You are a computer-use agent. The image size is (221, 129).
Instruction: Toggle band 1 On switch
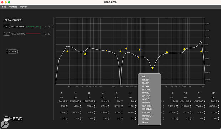tap(61, 97)
